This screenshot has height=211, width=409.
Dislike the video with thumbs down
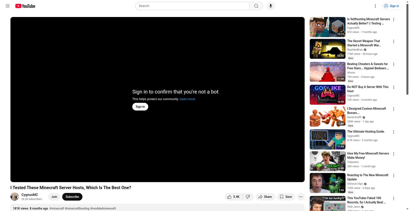tap(248, 197)
